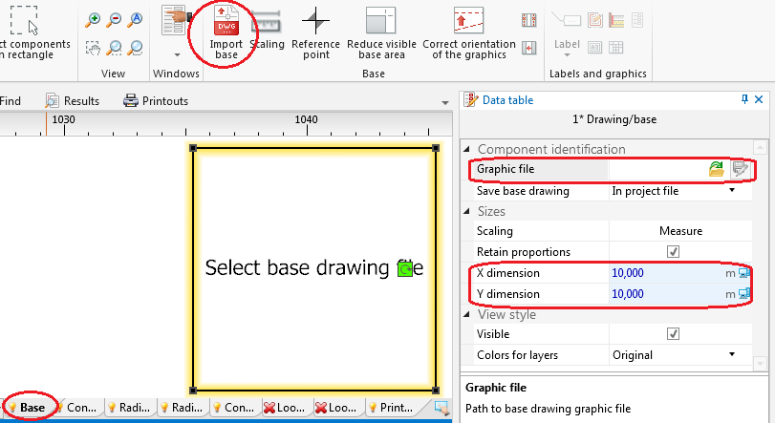
Task: Click the Graphic file property label
Action: click(x=506, y=169)
